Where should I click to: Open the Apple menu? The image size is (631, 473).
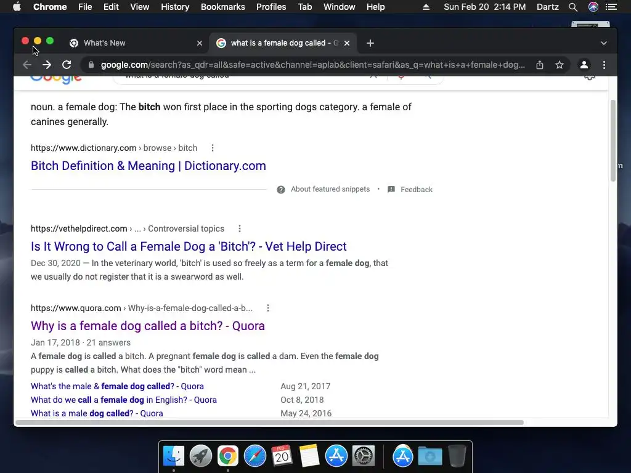pos(17,7)
